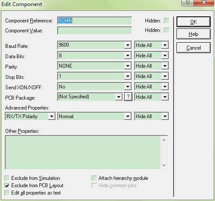
Task: Click the OK button
Action: (x=193, y=22)
